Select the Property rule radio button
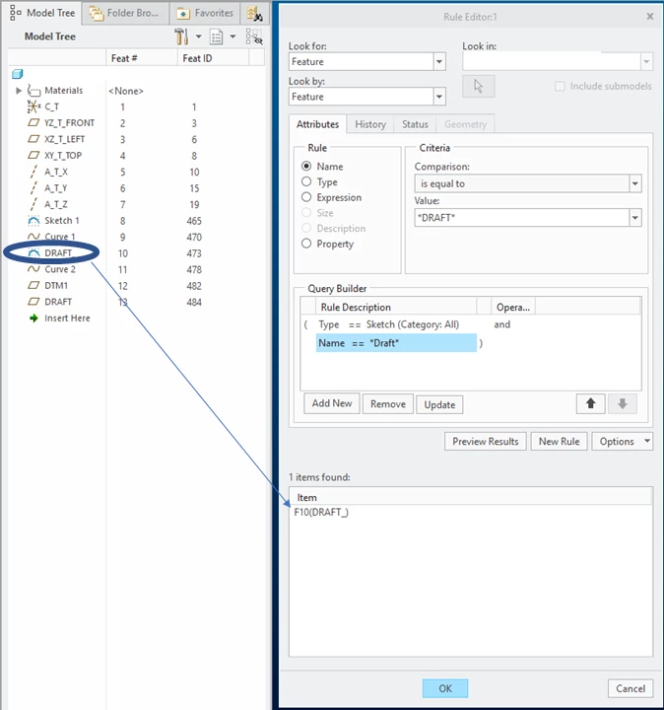 point(306,244)
